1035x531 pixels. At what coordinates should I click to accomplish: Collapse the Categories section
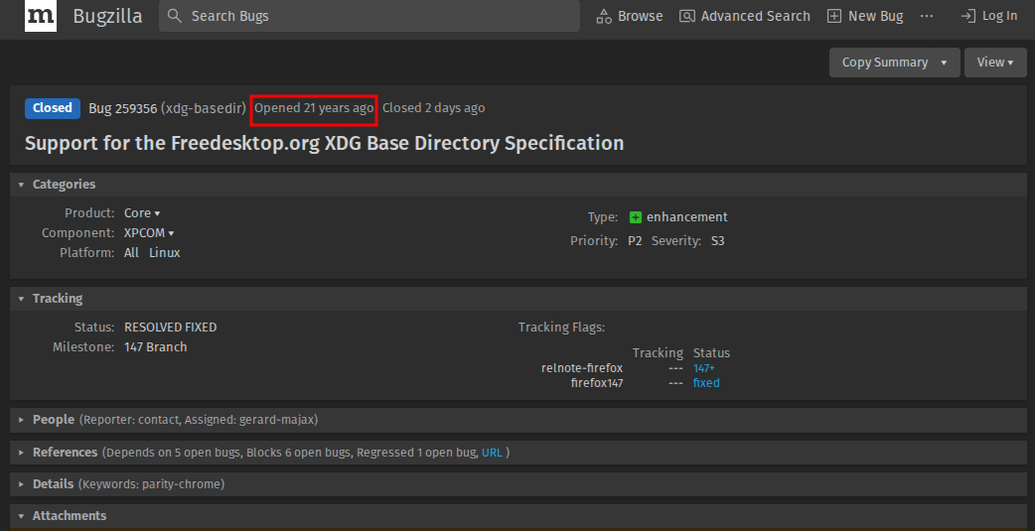pos(22,185)
